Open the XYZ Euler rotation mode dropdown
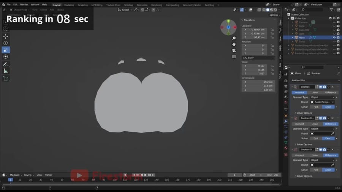This screenshot has height=192, width=342. point(258,58)
